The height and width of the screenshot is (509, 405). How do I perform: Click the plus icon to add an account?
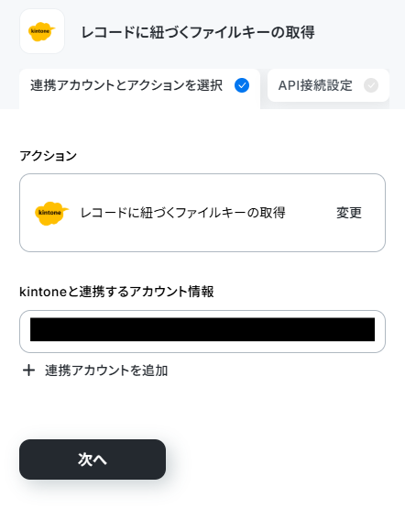tap(28, 371)
